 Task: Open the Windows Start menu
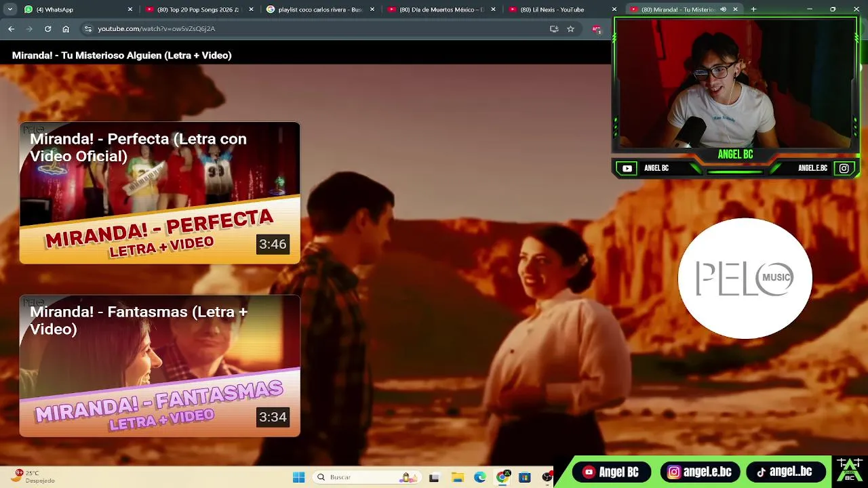click(298, 477)
